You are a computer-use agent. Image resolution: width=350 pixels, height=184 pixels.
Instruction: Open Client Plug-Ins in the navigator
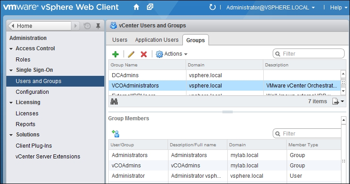[x=34, y=146]
